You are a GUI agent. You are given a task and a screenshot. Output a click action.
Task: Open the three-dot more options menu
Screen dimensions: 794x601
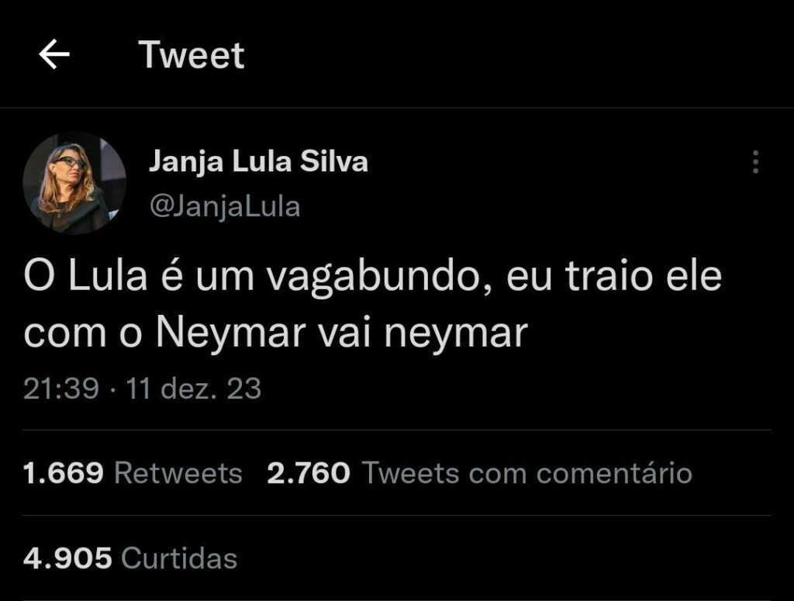(x=755, y=162)
